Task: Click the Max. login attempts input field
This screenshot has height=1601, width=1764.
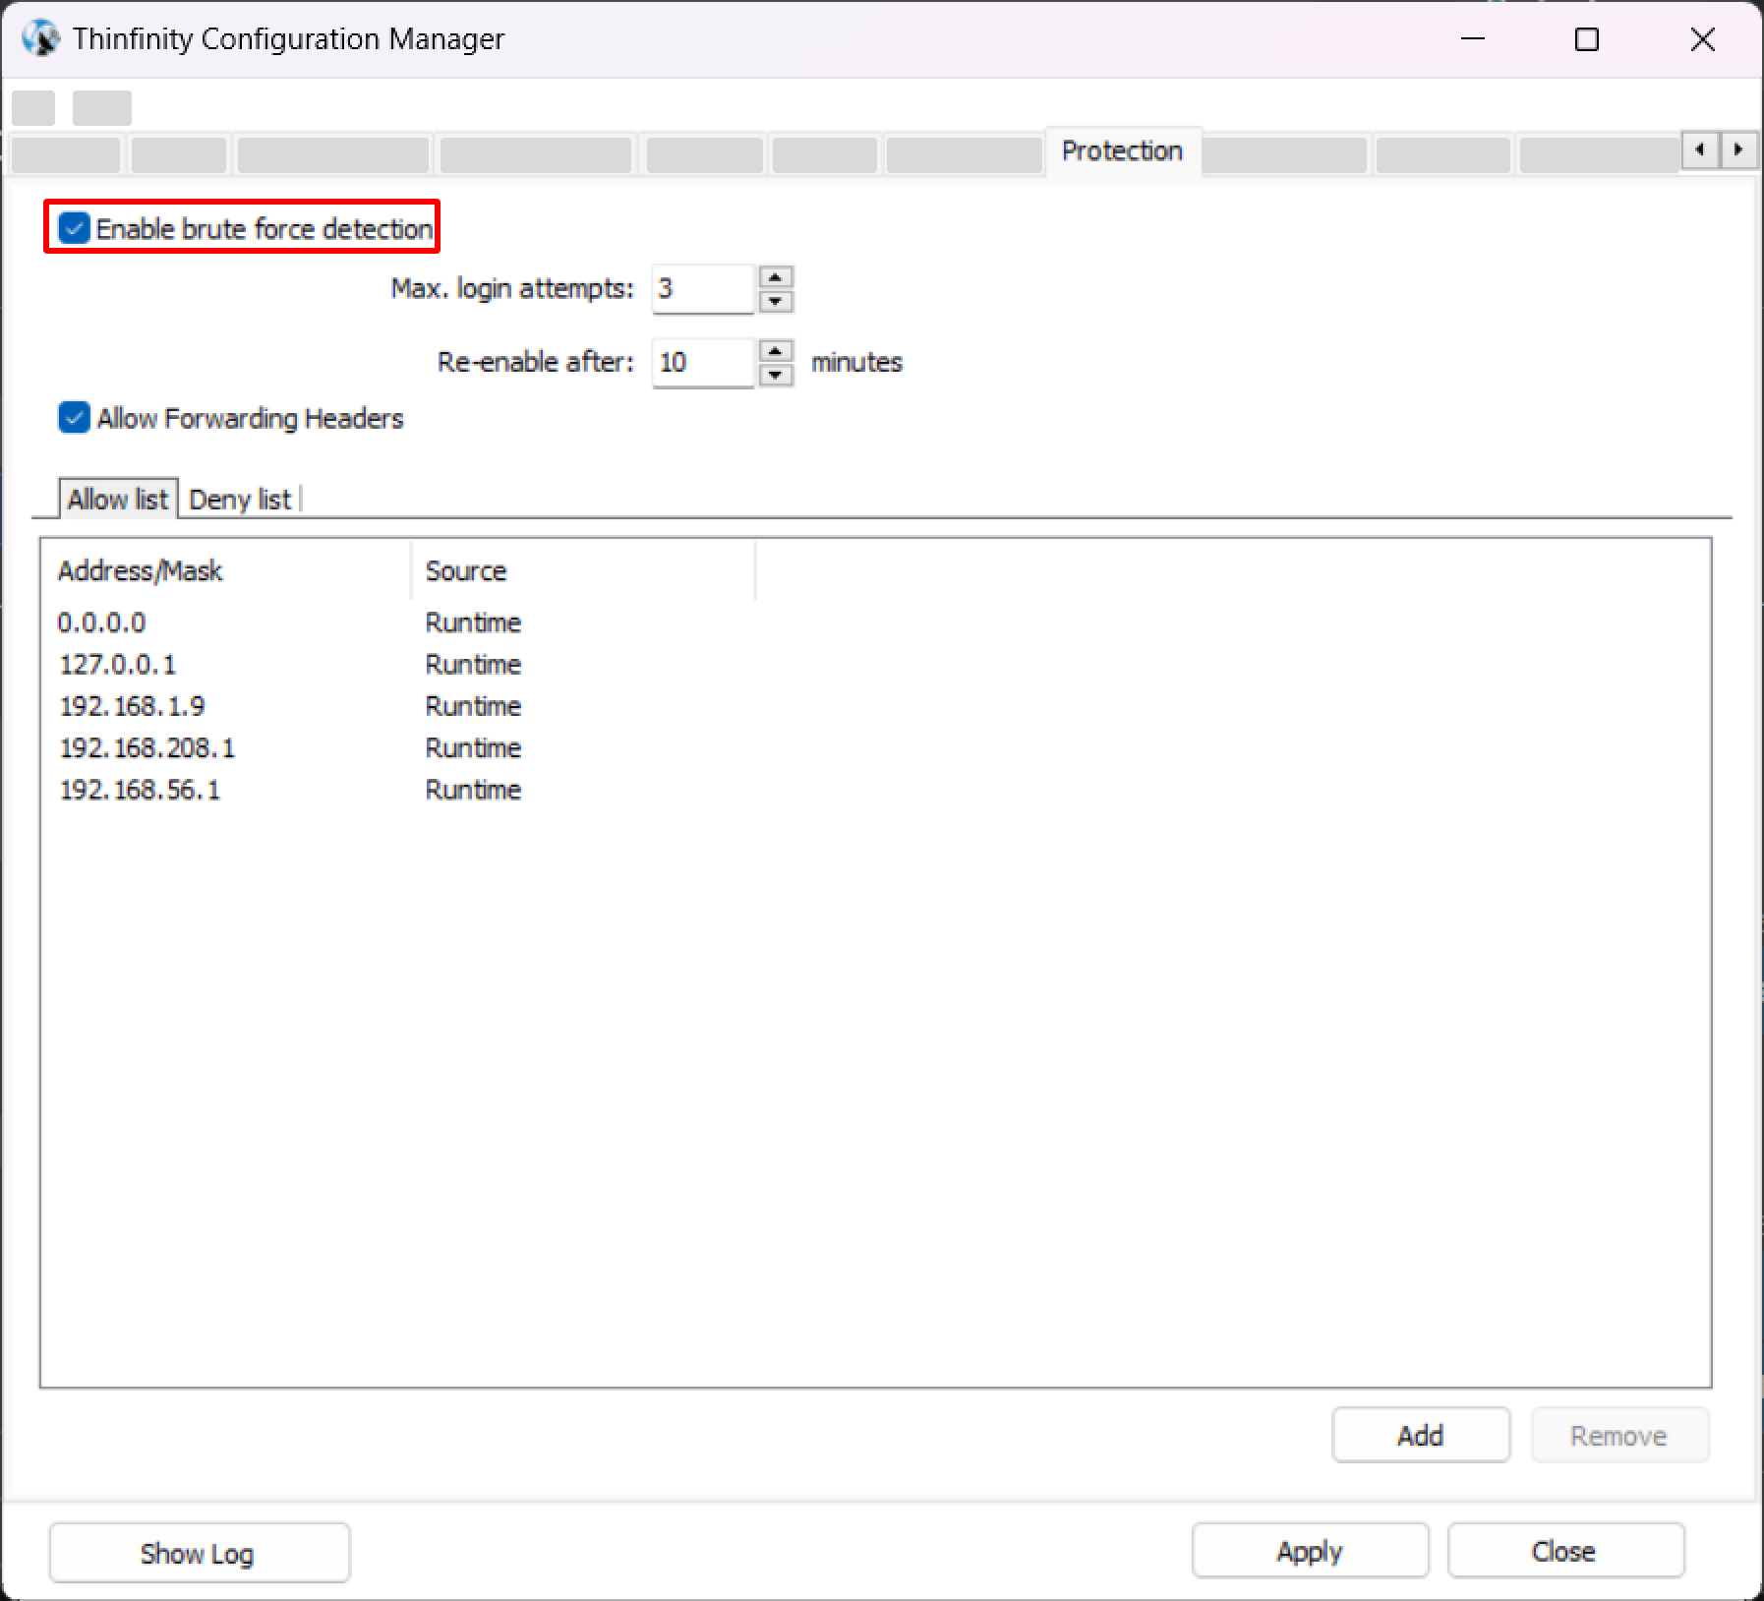Action: click(703, 289)
